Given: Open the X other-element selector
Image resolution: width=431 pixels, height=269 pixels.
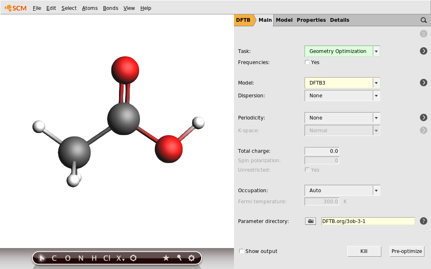Looking at the screenshot, I should pos(120,258).
